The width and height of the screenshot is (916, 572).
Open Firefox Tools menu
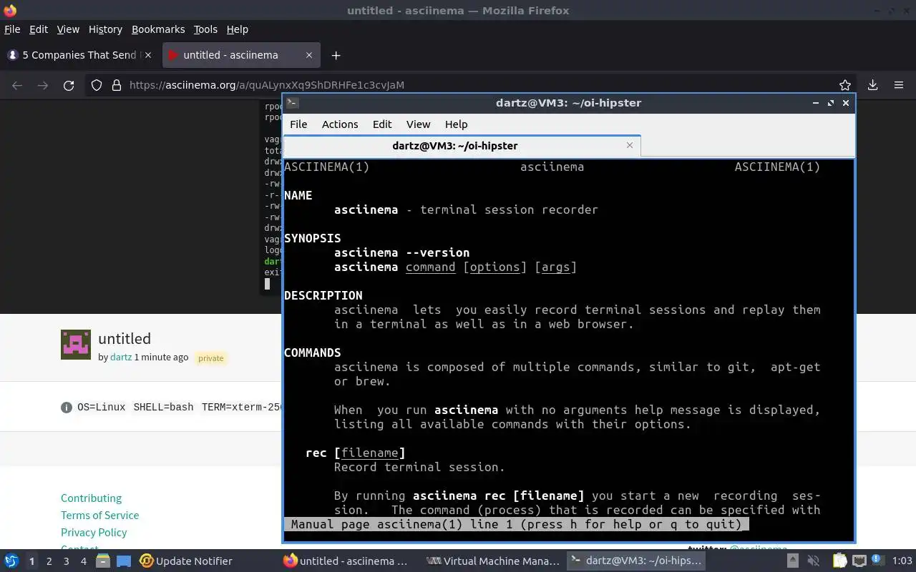205,29
